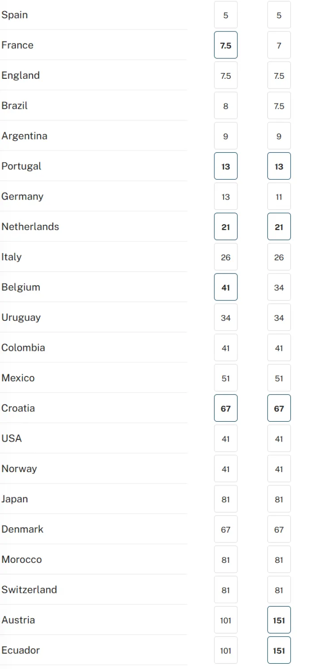This screenshot has width=336, height=669.
Task: Click USA's 41 box in first column
Action: coord(225,438)
